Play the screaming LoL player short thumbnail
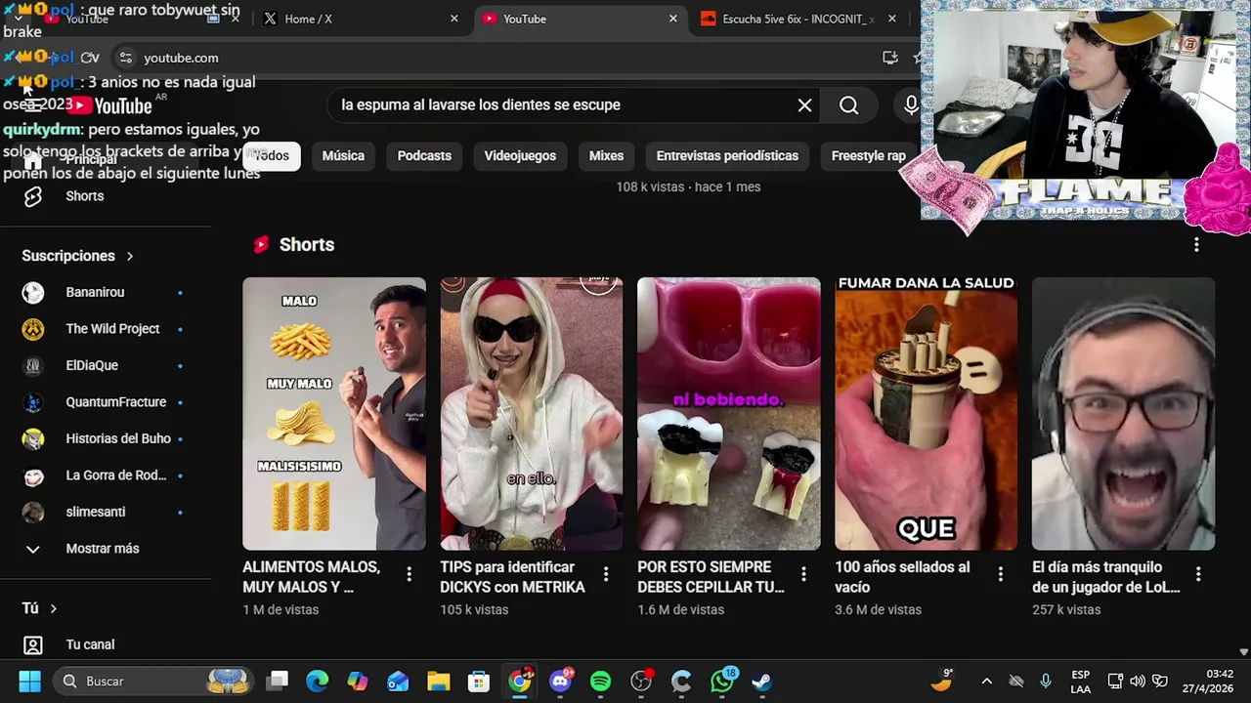The image size is (1251, 703). coord(1124,414)
